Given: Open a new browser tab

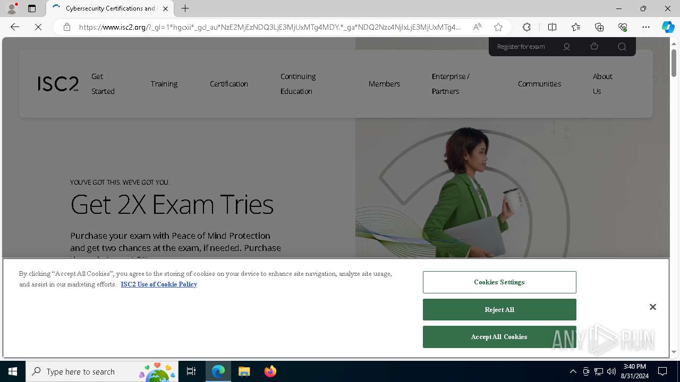Looking at the screenshot, I should click(185, 8).
